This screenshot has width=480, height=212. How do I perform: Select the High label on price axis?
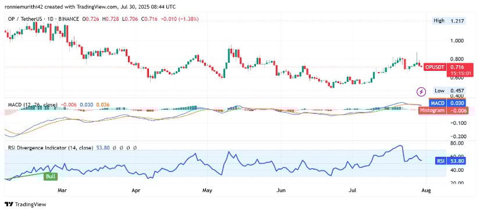pyautogui.click(x=439, y=21)
